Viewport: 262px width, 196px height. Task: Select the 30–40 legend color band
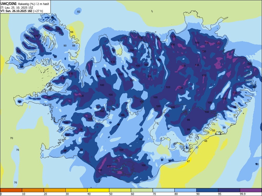tap(77, 190)
